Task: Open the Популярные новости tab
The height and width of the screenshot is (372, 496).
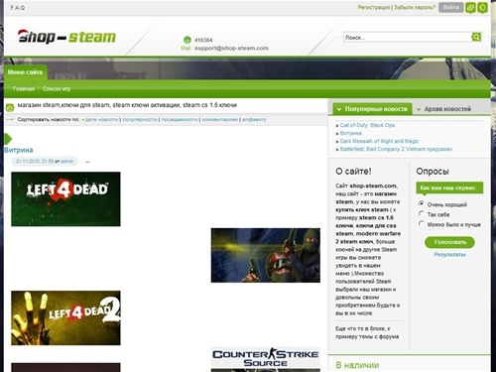Action: click(372, 109)
